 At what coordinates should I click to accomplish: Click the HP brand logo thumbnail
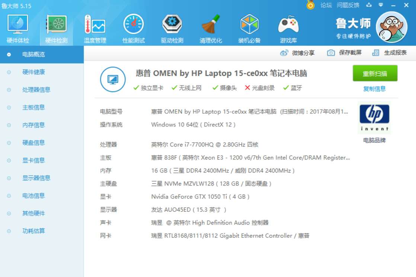pos(374,118)
